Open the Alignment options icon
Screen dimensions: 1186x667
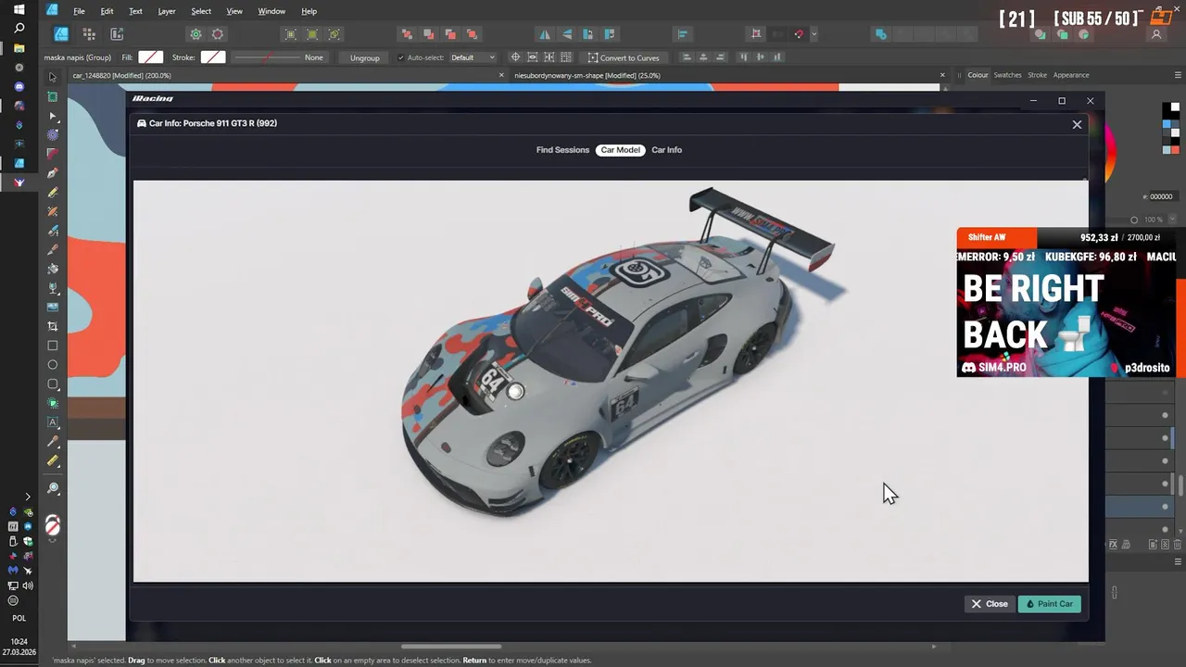(x=683, y=34)
